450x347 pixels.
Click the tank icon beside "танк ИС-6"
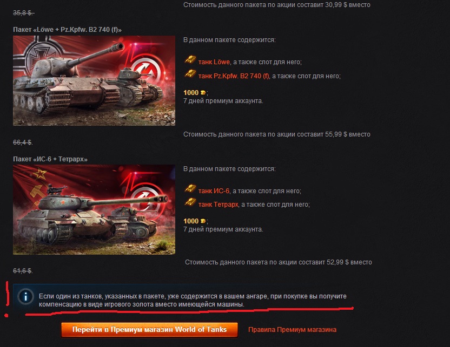(190, 189)
